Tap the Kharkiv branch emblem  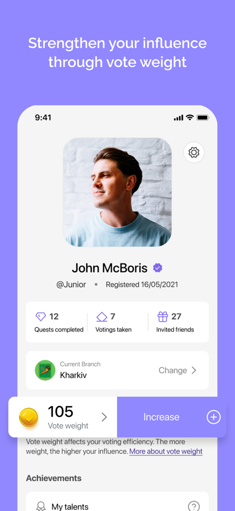tap(45, 370)
